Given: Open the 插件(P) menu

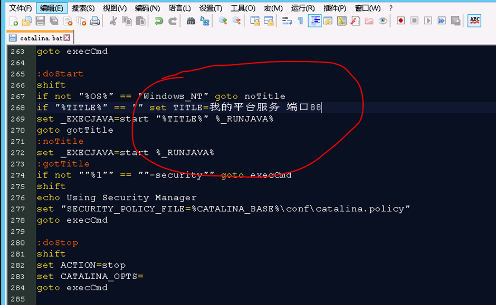Looking at the screenshot, I should pos(335,8).
